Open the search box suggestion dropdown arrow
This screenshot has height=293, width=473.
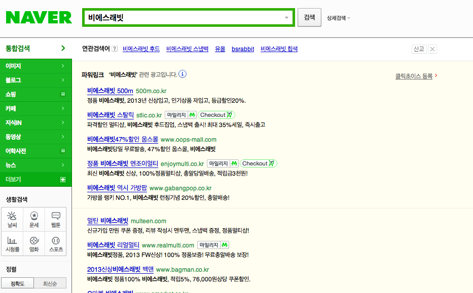pyautogui.click(x=286, y=18)
